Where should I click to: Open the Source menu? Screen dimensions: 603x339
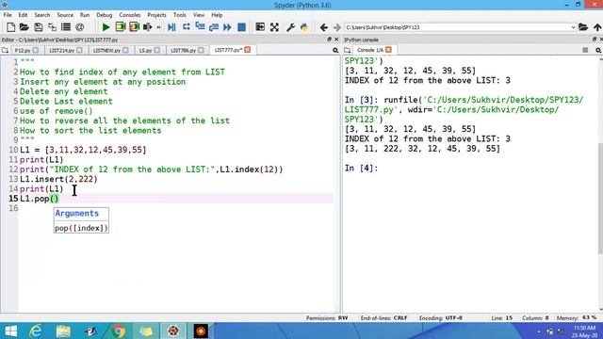coord(65,15)
